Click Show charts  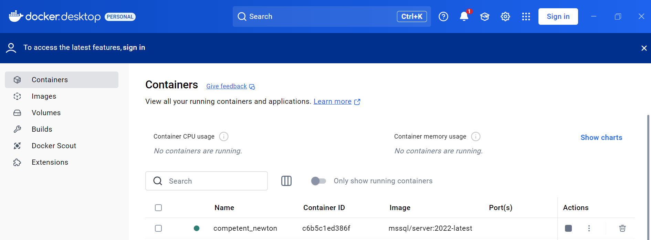pos(601,138)
